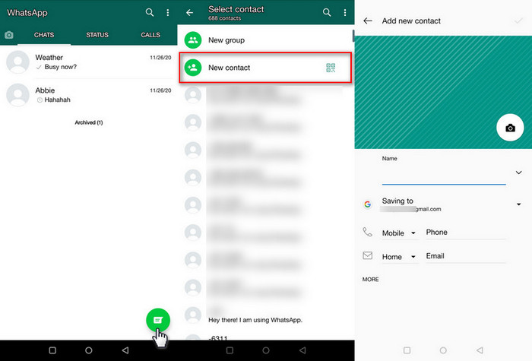Screen dimensions: 532x361
Task: Select contact with 'Hey there! I am using WhatsApp.' status
Action: [264, 315]
